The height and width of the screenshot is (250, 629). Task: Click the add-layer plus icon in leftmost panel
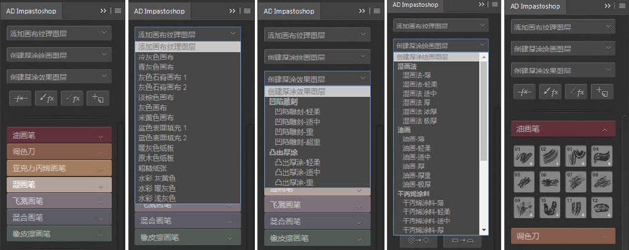(x=98, y=98)
